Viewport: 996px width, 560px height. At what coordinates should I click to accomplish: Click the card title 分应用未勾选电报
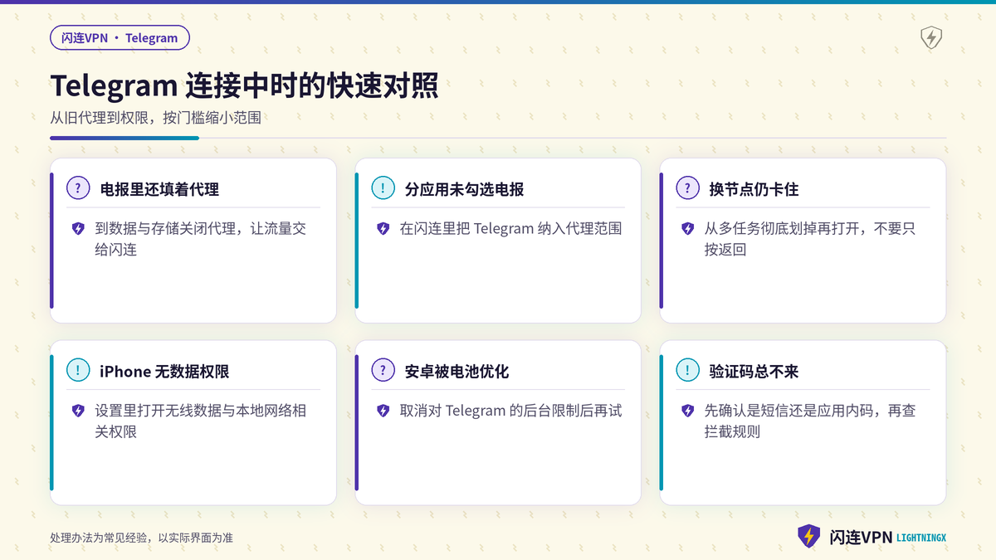pos(464,189)
